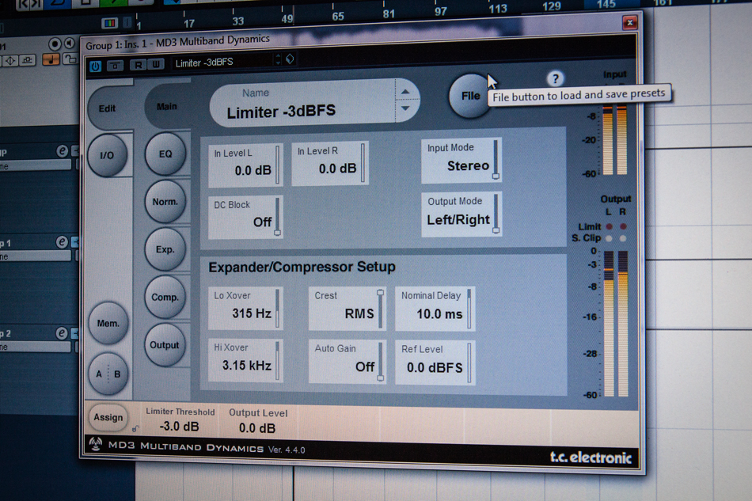Toggle the DC Block Off setting
The height and width of the screenshot is (501, 752).
(x=245, y=217)
